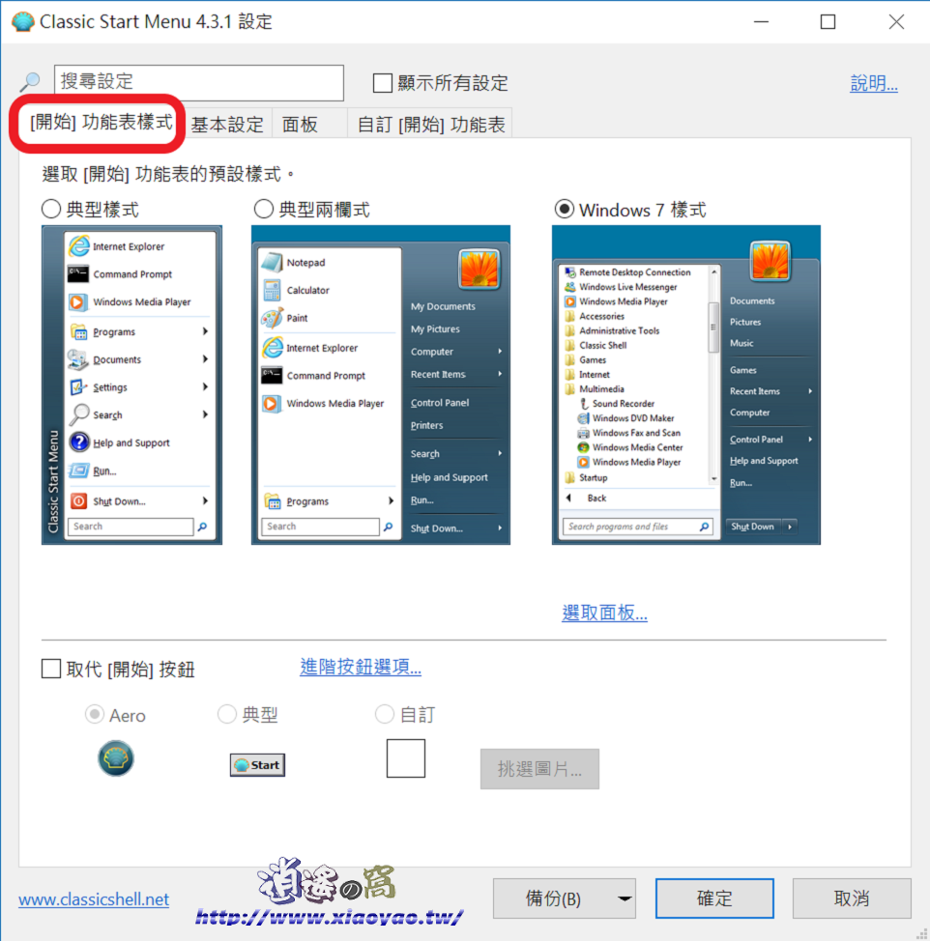Click the Shut Down icon in classic preview
930x941 pixels.
coord(78,500)
